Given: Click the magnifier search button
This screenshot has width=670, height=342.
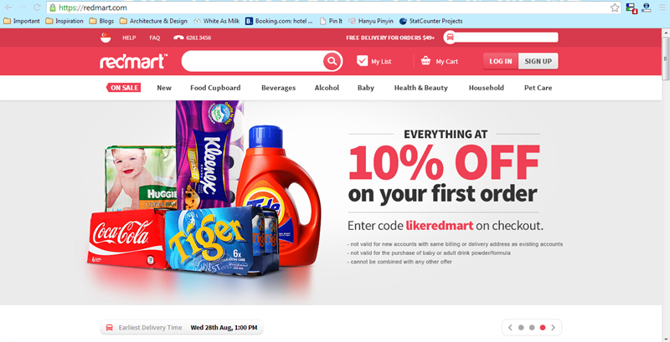Looking at the screenshot, I should [332, 61].
